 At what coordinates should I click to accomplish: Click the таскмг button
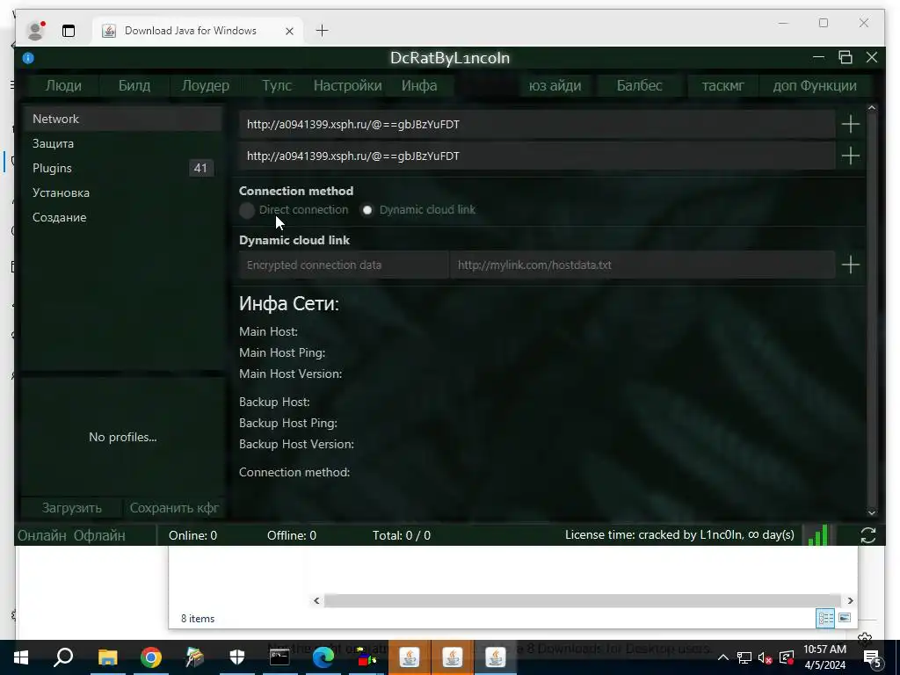point(722,85)
